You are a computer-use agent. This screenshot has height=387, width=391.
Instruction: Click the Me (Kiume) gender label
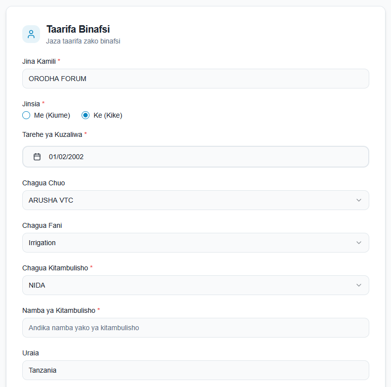(52, 115)
